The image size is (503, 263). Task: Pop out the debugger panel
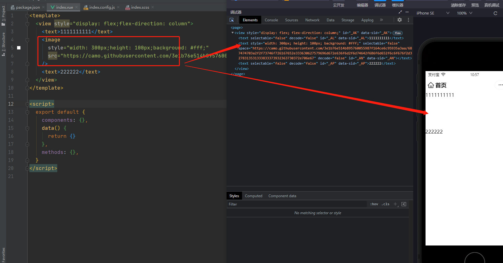point(400,12)
